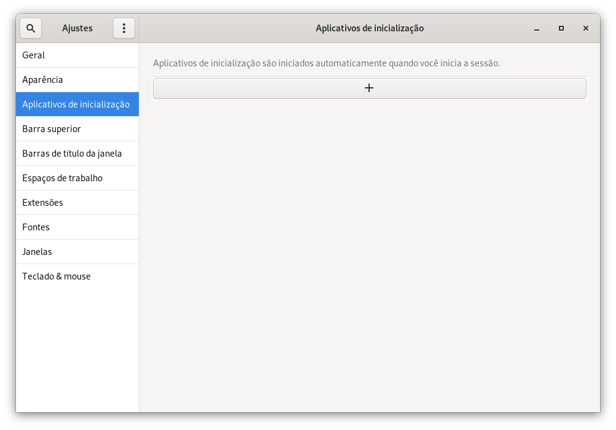Close the Ajustes window
616x430 pixels.
[x=586, y=28]
